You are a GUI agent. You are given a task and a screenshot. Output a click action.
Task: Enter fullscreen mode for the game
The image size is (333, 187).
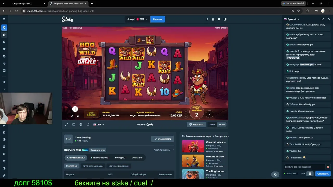tap(66, 125)
